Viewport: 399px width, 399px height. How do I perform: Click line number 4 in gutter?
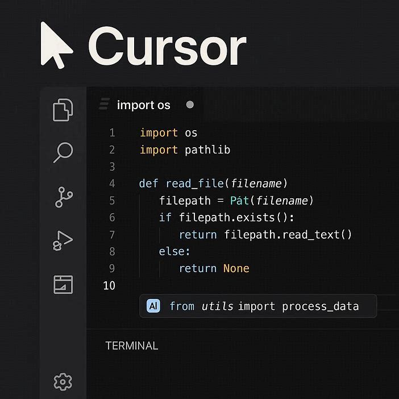pos(112,184)
